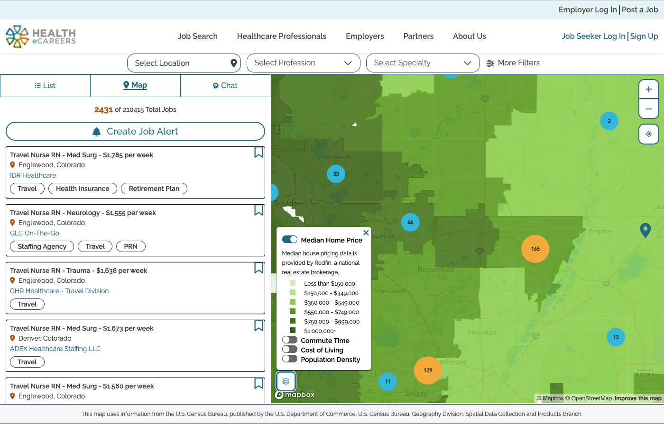The height and width of the screenshot is (424, 664).
Task: Toggle the map layers button
Action: (x=286, y=381)
